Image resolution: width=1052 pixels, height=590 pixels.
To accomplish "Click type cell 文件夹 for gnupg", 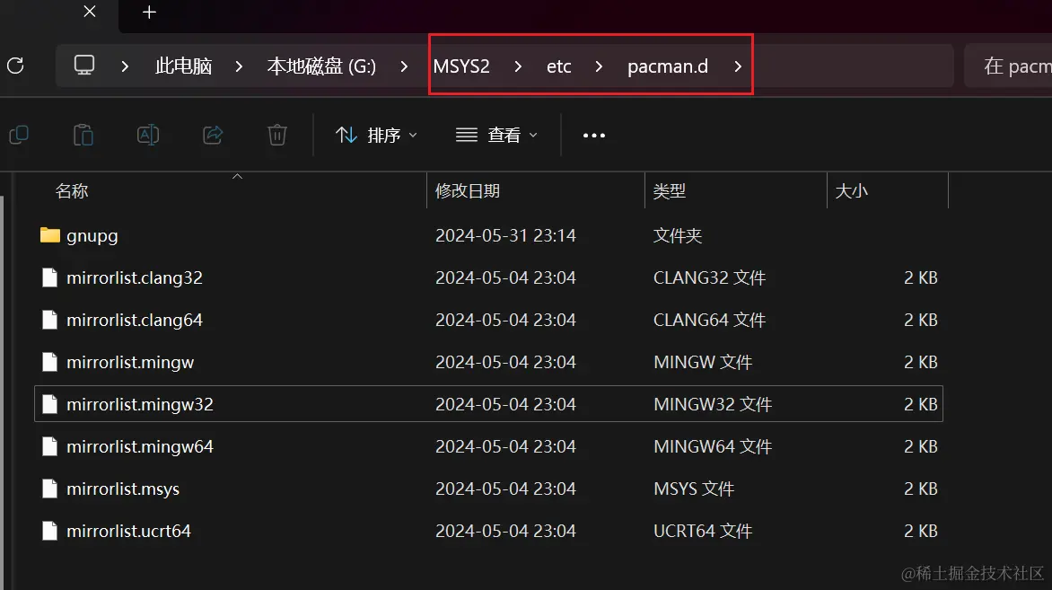I will coord(677,235).
